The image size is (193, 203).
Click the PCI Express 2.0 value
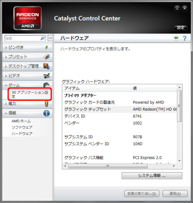click(147, 158)
